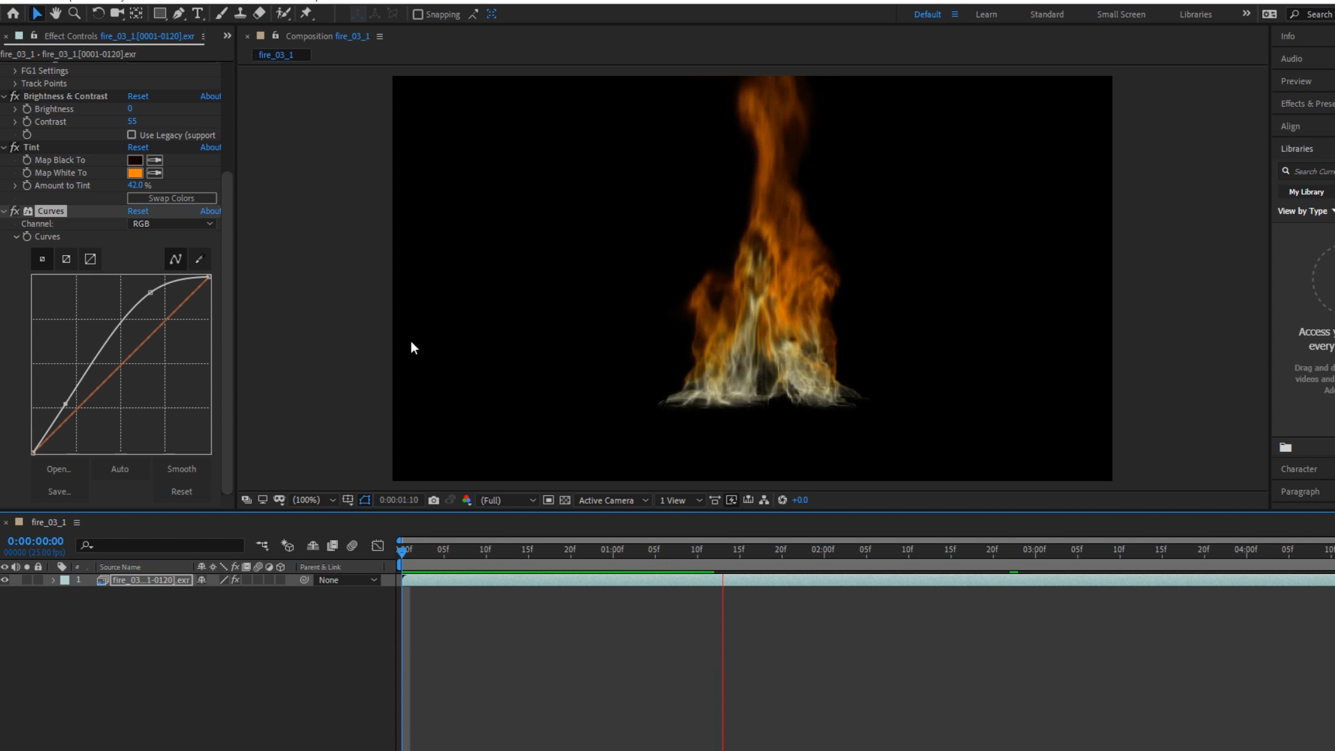This screenshot has height=751, width=1335.
Task: Open the Small Screen workspace
Action: [1120, 14]
